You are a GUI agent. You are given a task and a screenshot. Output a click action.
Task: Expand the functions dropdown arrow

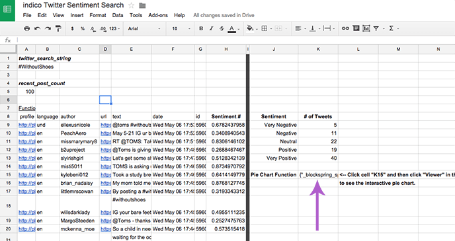[x=398, y=28]
